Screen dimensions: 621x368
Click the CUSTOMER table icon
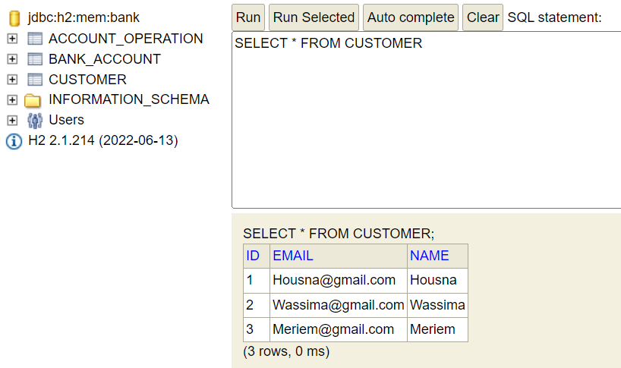click(x=35, y=80)
